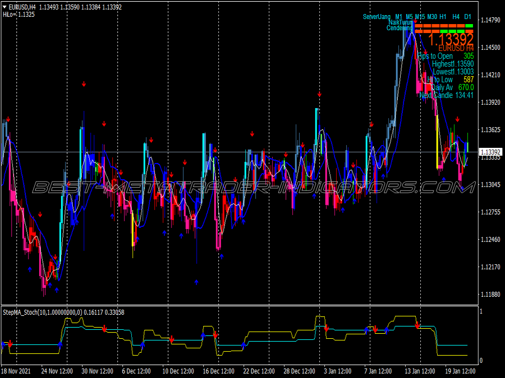The width and height of the screenshot is (505, 378).
Task: Click the 18 Nov 2021 time axis label
Action: pos(16,371)
